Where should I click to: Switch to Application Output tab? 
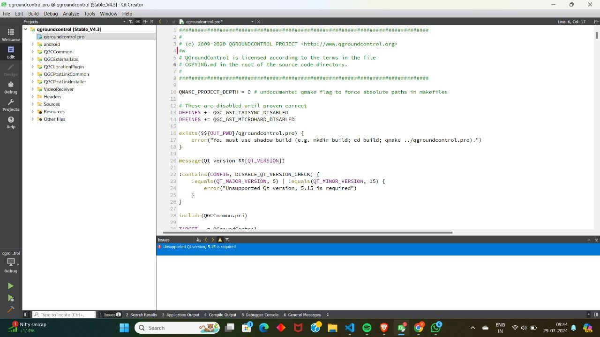180,315
